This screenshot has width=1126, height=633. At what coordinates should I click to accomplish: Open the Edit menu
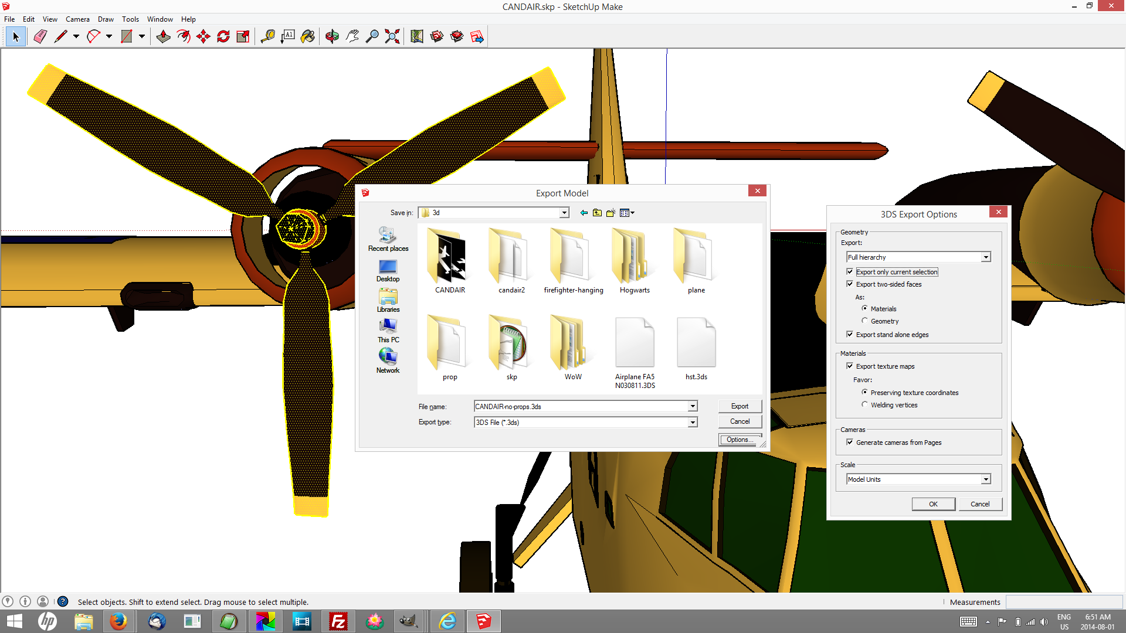[x=29, y=19]
